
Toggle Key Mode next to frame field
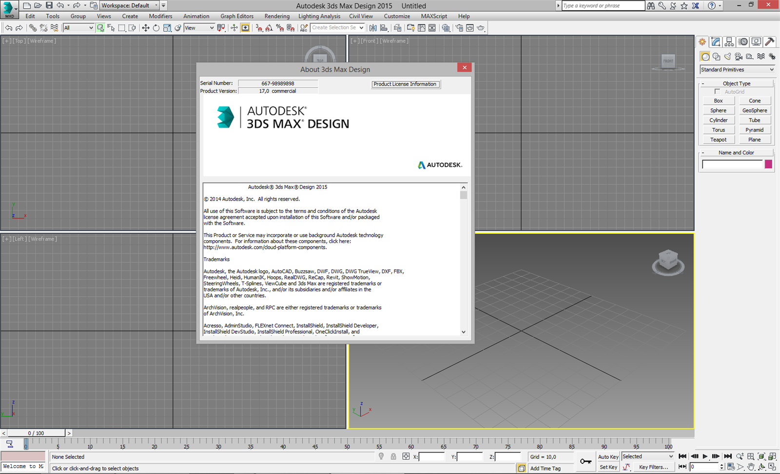coord(682,467)
